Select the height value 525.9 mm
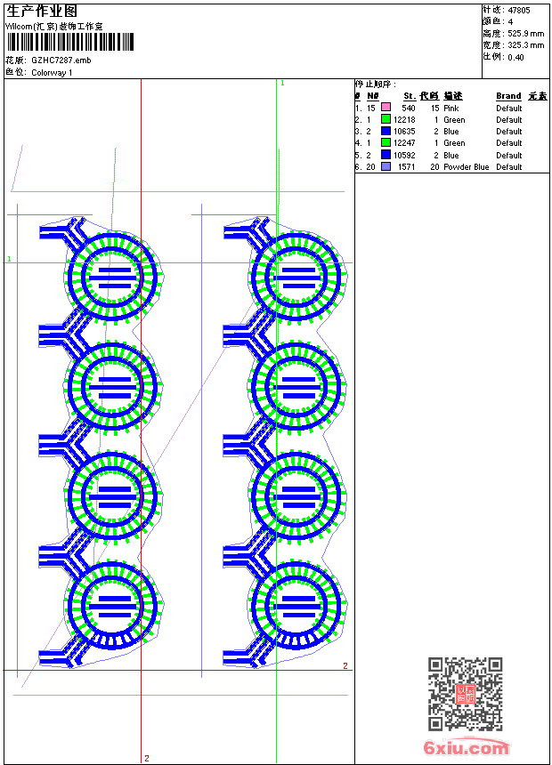 525,34
